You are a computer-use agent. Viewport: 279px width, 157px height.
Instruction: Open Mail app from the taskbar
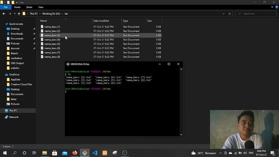coord(65,153)
